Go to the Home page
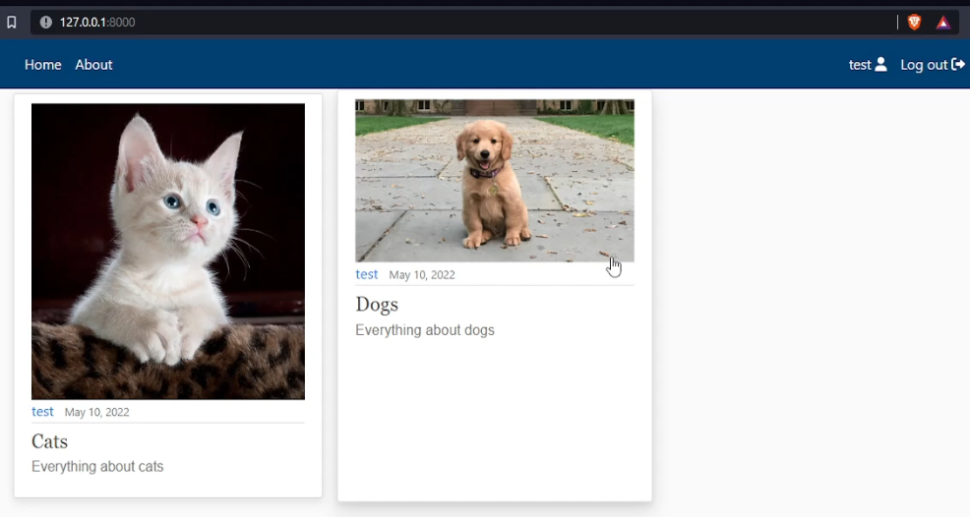Viewport: 970px width, 517px height. (42, 65)
